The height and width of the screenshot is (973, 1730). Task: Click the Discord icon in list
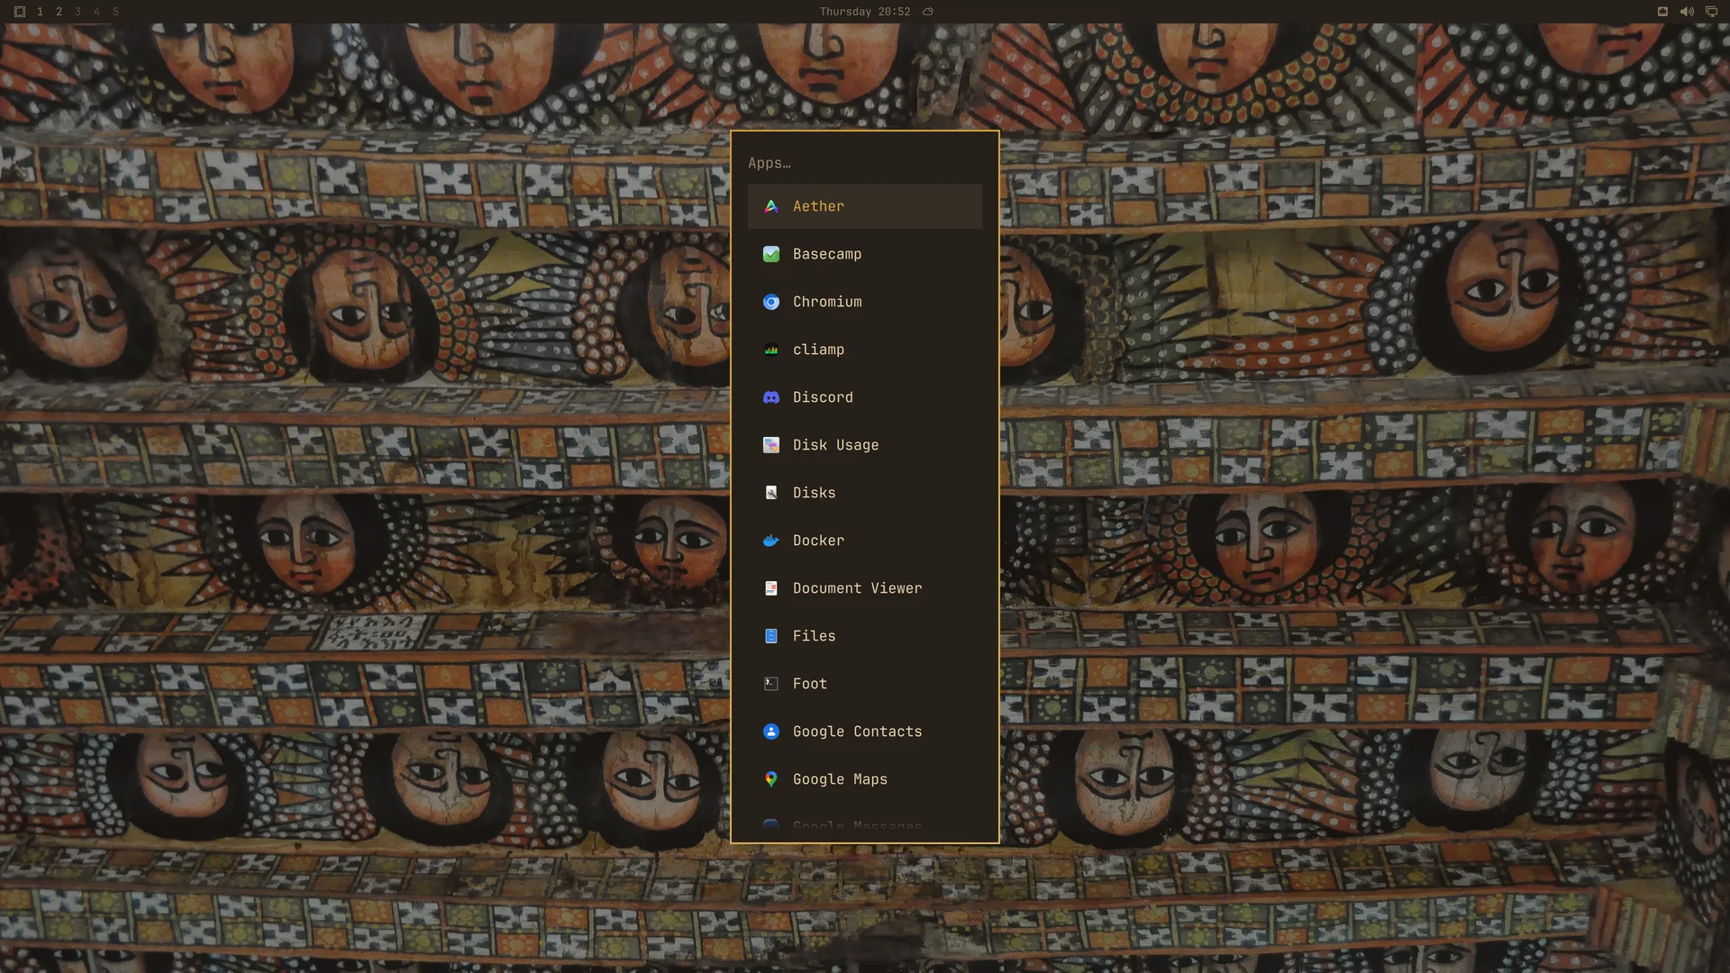(771, 397)
